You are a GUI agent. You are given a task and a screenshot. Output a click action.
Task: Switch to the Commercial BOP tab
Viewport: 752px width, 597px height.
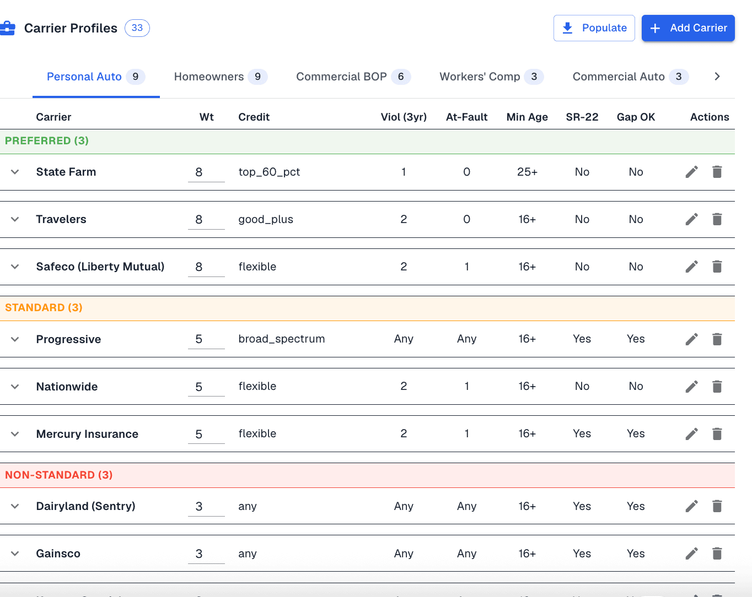pos(353,77)
